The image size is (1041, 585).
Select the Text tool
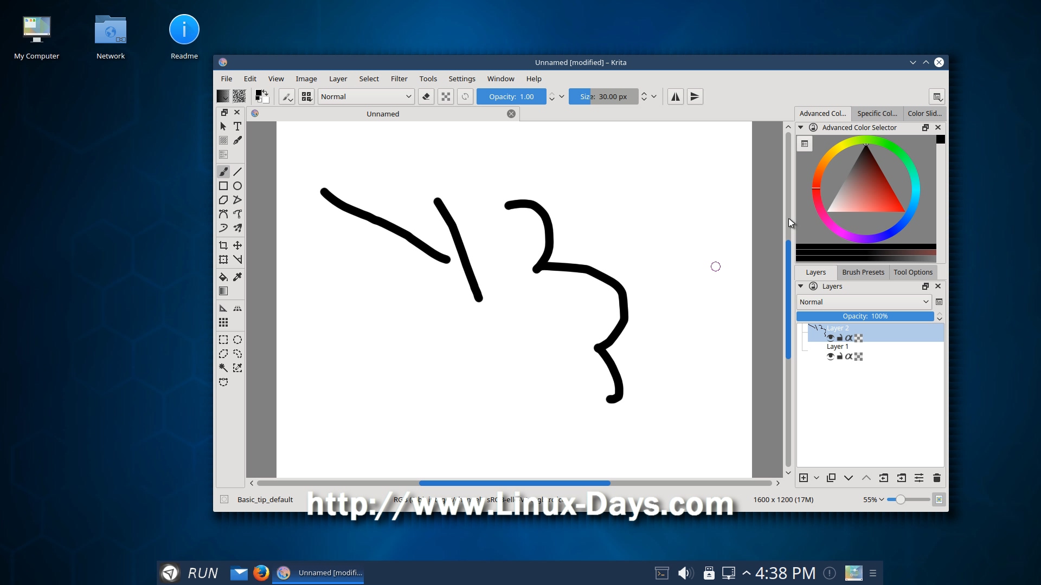(x=237, y=126)
